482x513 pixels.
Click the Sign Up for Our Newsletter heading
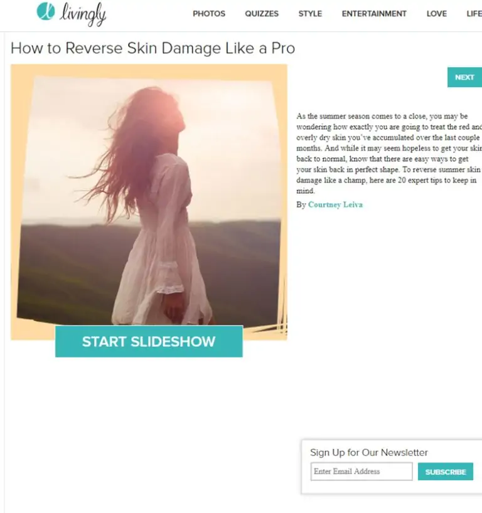coord(368,452)
